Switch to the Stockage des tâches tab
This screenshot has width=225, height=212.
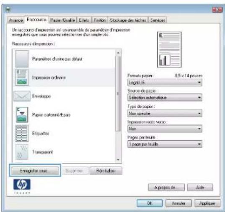128,20
